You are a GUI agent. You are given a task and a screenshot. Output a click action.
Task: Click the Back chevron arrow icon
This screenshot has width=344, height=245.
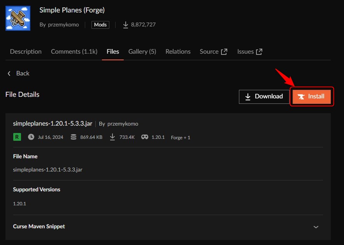click(9, 73)
